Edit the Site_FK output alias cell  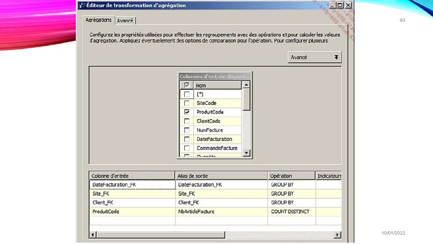click(221, 194)
